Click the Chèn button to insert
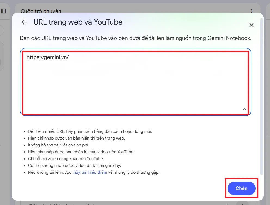Image resolution: width=270 pixels, height=205 pixels. (241, 188)
